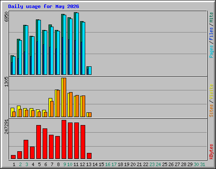
Task: Click the 'Sites' legend label
Action: pyautogui.click(x=211, y=111)
